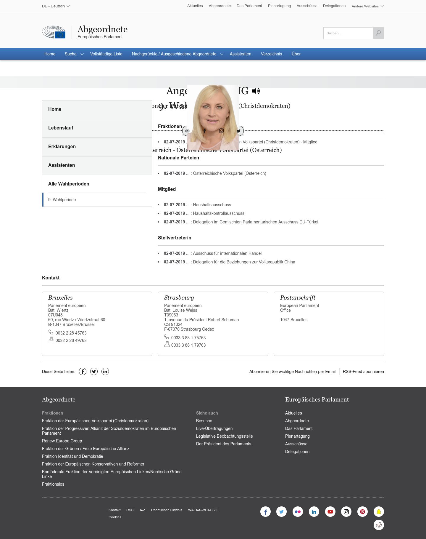The image size is (426, 539).
Task: Select 9. Wahlperiode in the side menu
Action: tap(97, 200)
